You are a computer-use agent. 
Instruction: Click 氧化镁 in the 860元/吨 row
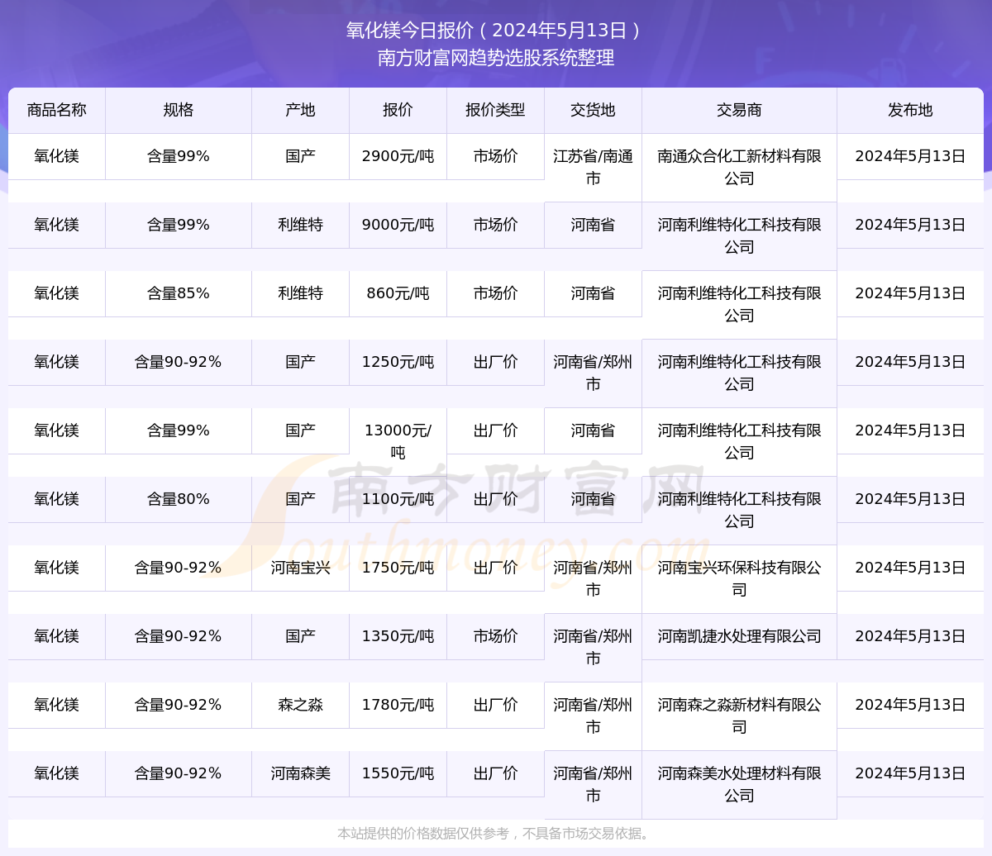point(56,293)
